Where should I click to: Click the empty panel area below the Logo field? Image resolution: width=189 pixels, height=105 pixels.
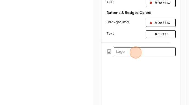pos(141,80)
